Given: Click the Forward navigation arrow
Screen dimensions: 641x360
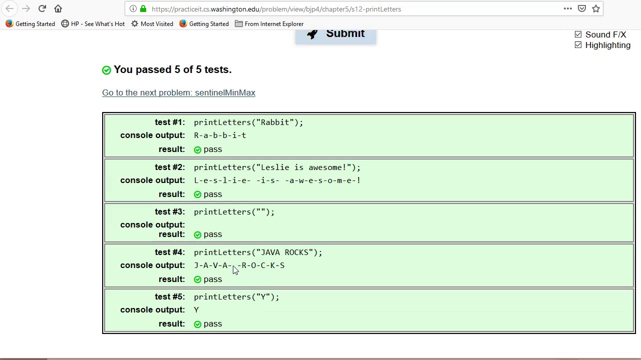Looking at the screenshot, I should coord(26,8).
